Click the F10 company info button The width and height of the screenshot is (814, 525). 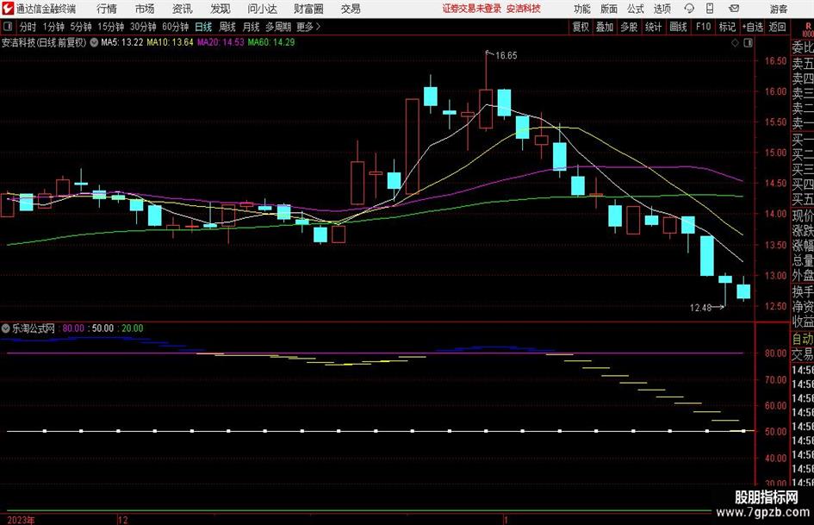pos(703,27)
